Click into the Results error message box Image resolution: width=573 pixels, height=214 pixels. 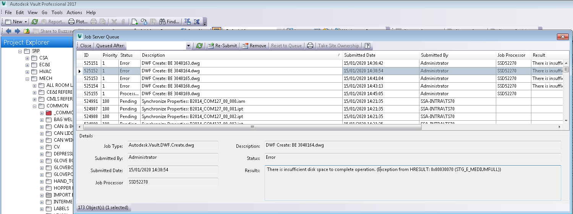point(413,183)
